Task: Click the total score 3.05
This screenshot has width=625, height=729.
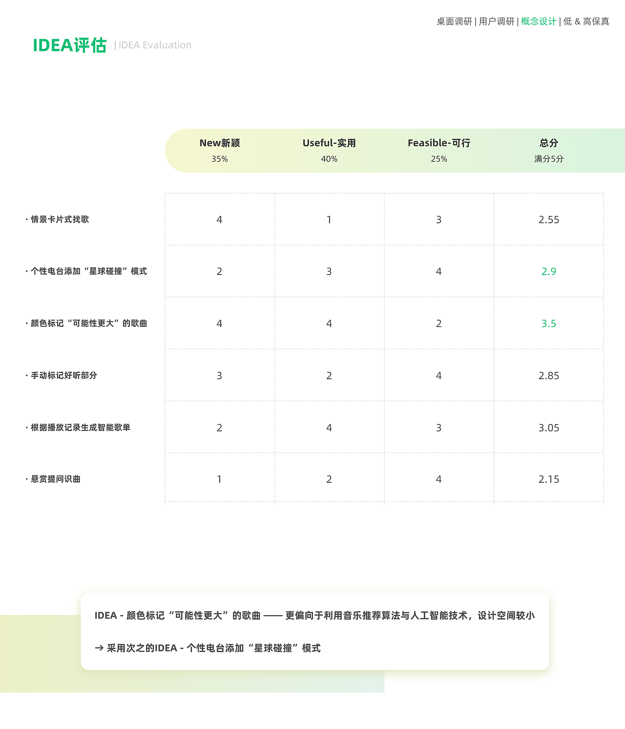Action: coord(549,428)
